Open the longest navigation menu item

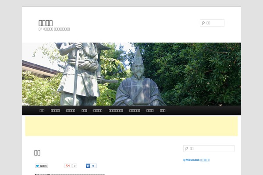point(116,111)
